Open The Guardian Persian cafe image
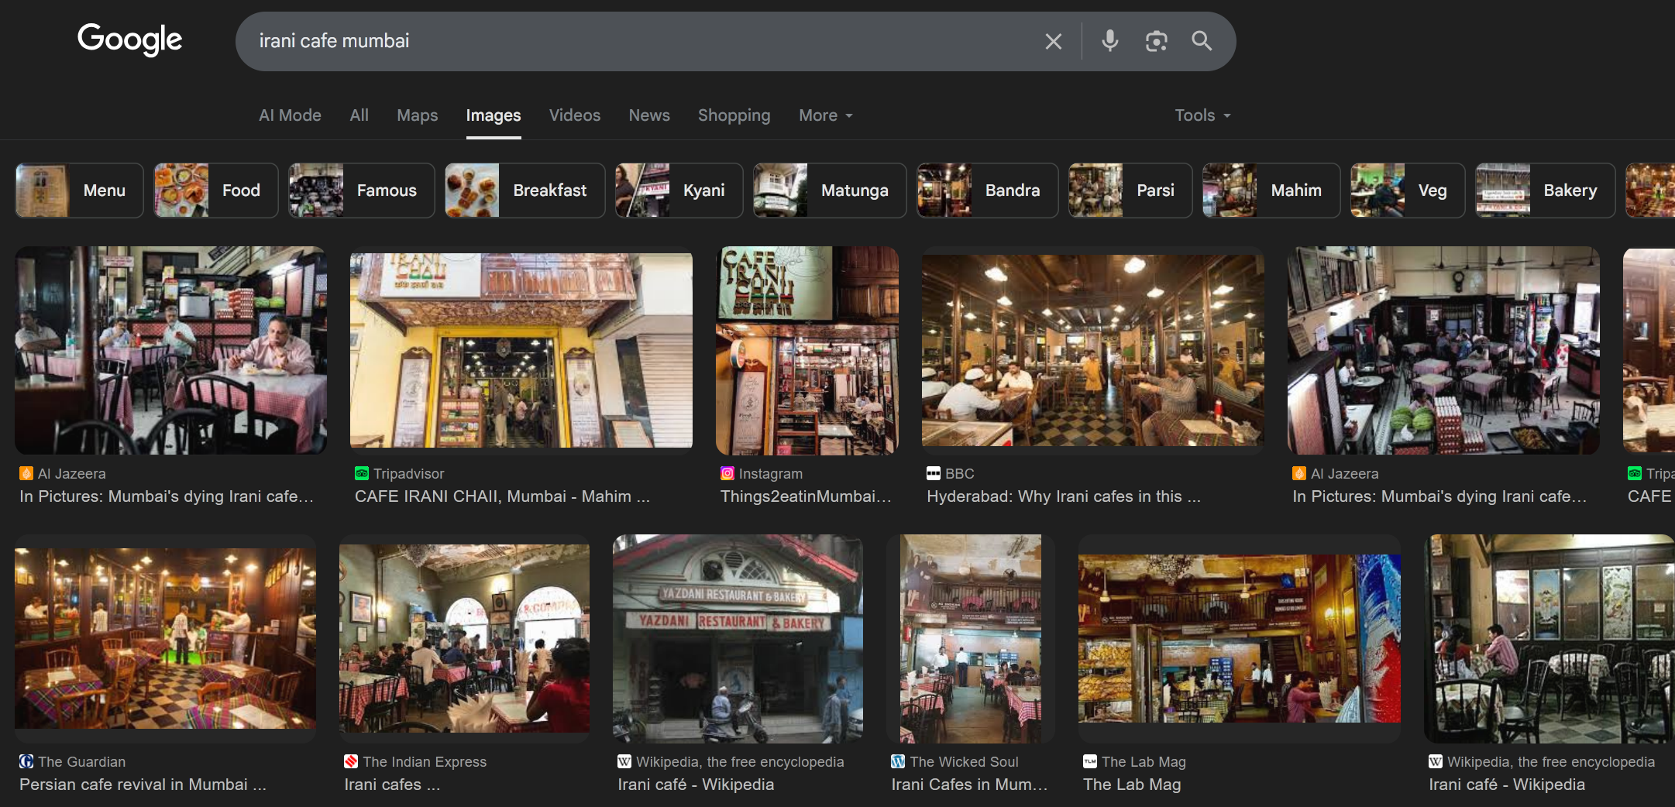Image resolution: width=1675 pixels, height=807 pixels. 165,639
